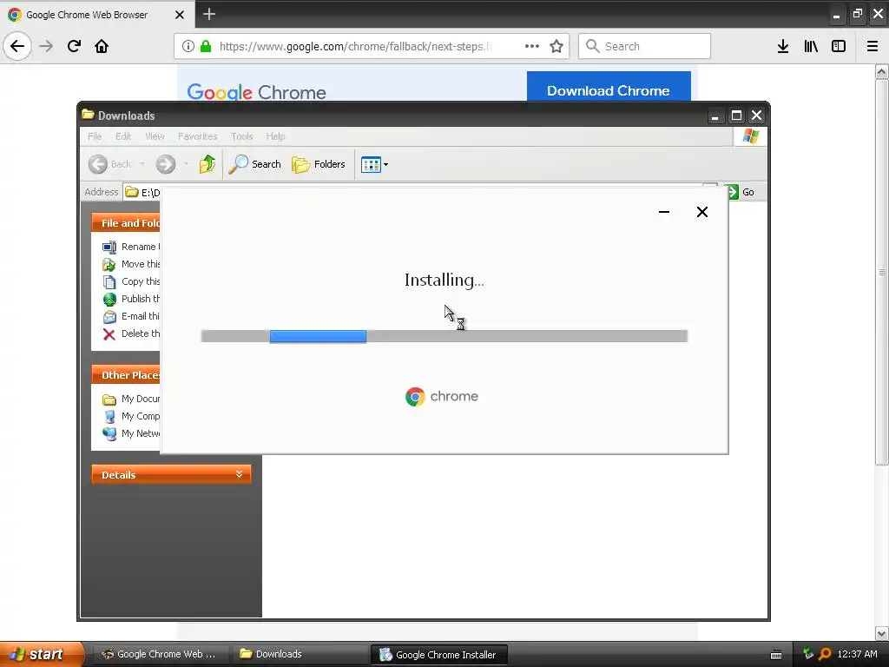Click the Download Chrome button

pyautogui.click(x=609, y=87)
